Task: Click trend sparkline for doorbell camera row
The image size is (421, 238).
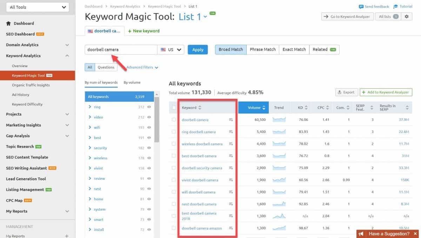Action: pos(279,120)
